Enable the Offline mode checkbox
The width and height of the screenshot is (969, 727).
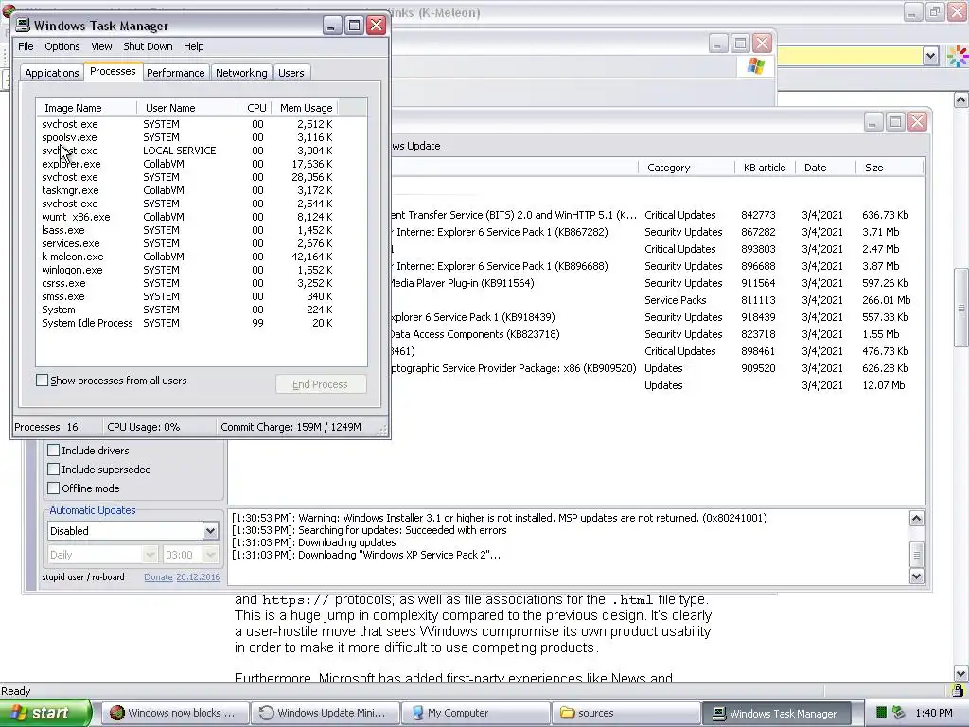[54, 488]
